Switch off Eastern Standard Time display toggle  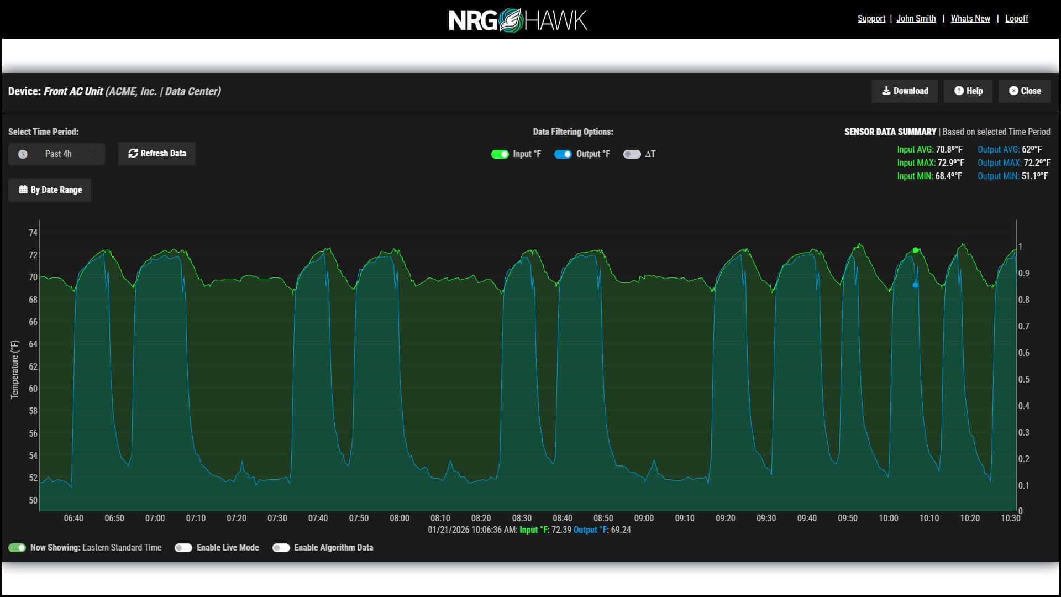(x=18, y=547)
